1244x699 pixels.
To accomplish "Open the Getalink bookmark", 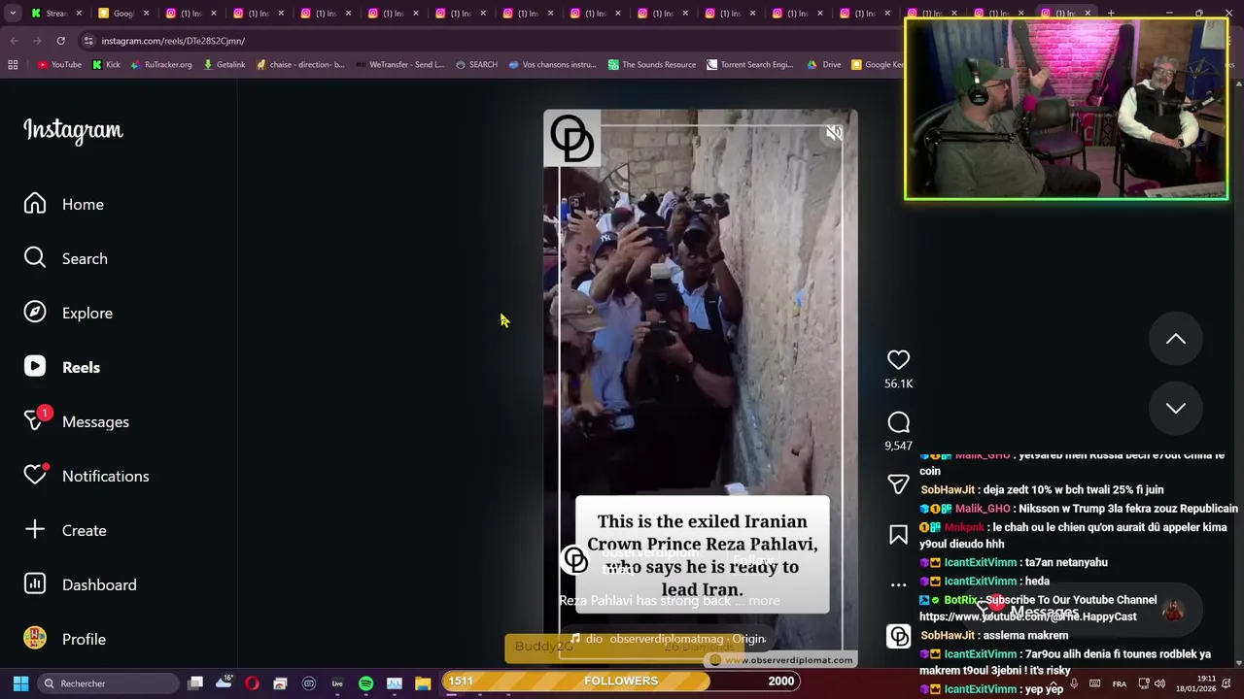I will pos(225,64).
